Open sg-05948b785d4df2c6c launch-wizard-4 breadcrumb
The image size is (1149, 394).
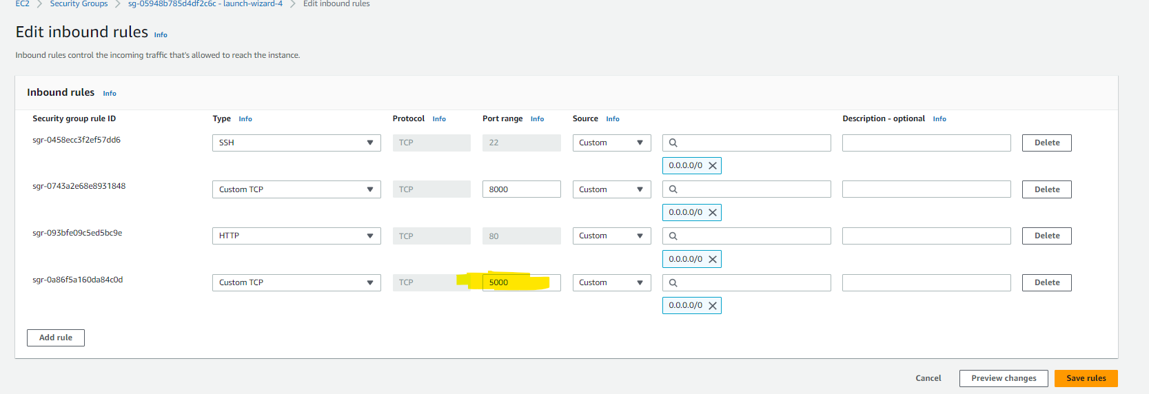205,3
